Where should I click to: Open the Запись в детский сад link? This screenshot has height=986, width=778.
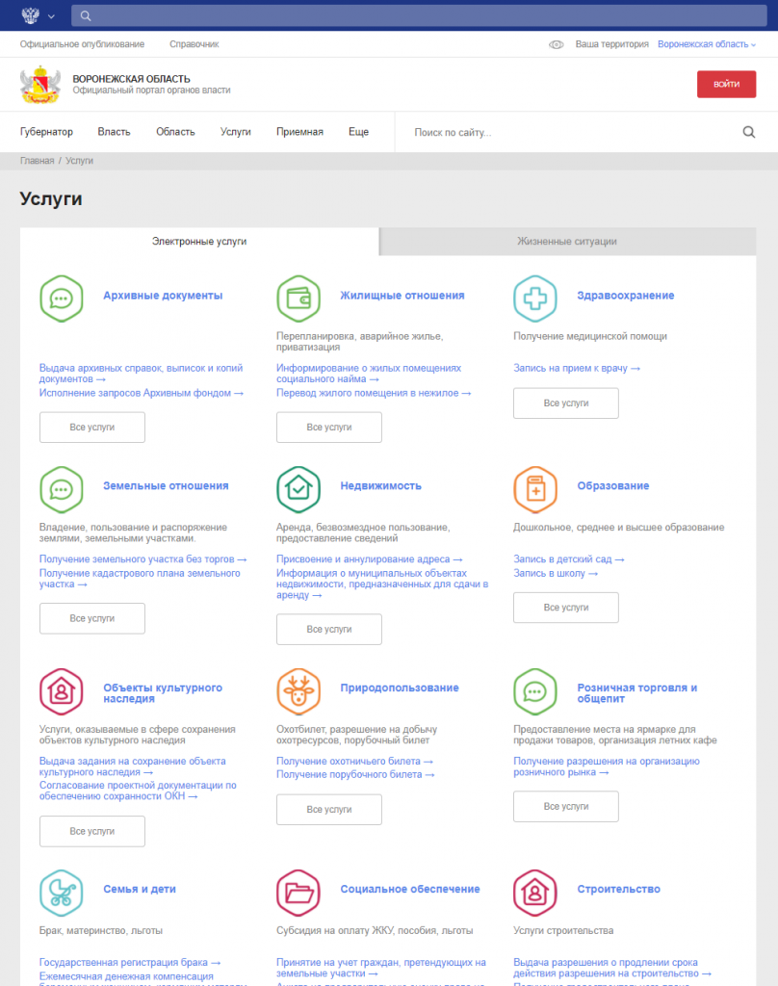click(x=568, y=559)
